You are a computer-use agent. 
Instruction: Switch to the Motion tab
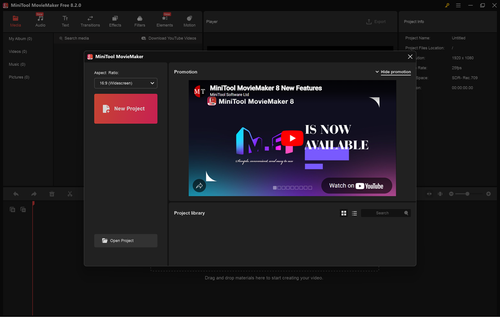pos(189,21)
